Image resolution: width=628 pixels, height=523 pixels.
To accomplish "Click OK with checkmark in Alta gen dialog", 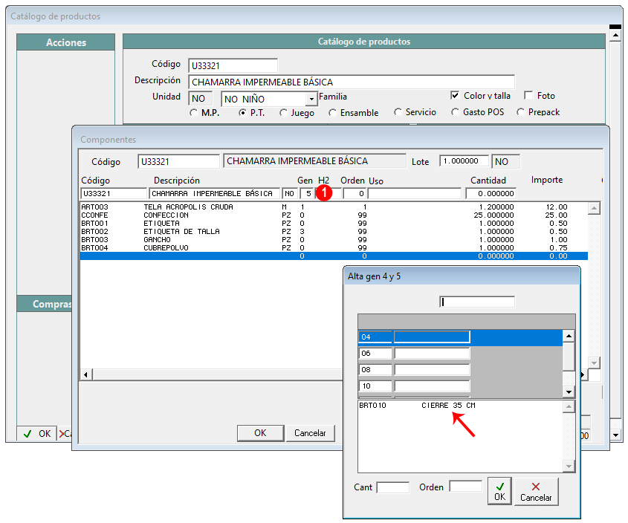I will (x=500, y=491).
